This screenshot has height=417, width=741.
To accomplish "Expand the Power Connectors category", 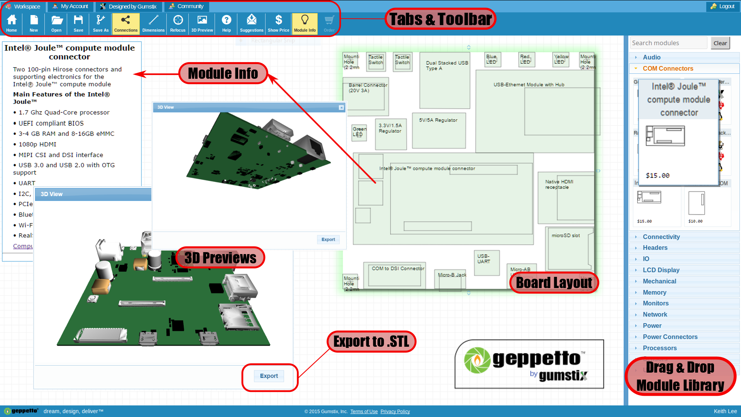I will click(684, 337).
